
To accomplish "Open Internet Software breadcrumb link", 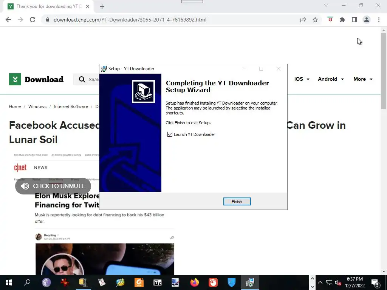I will tap(71, 106).
